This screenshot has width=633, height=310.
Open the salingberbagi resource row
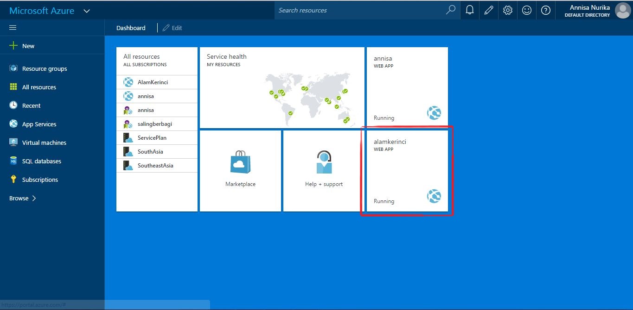(x=157, y=124)
